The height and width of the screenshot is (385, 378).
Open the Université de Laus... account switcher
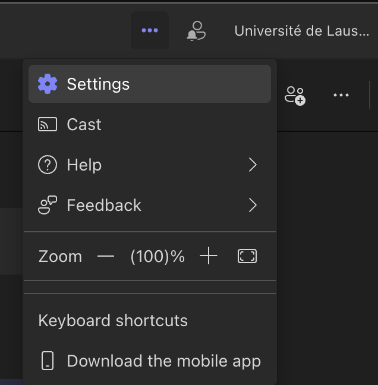[301, 31]
